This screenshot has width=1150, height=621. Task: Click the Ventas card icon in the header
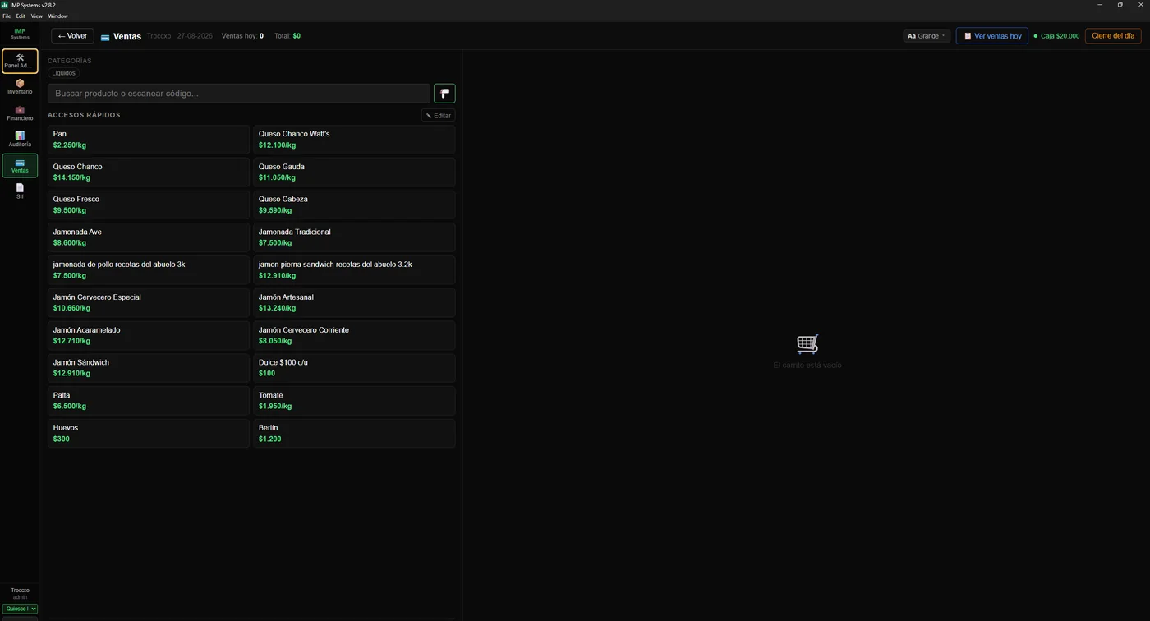coord(105,37)
